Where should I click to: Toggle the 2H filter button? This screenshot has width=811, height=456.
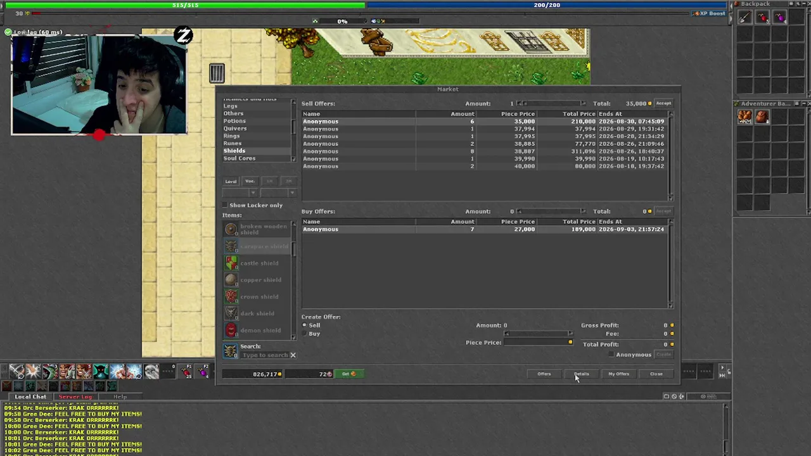pos(288,182)
